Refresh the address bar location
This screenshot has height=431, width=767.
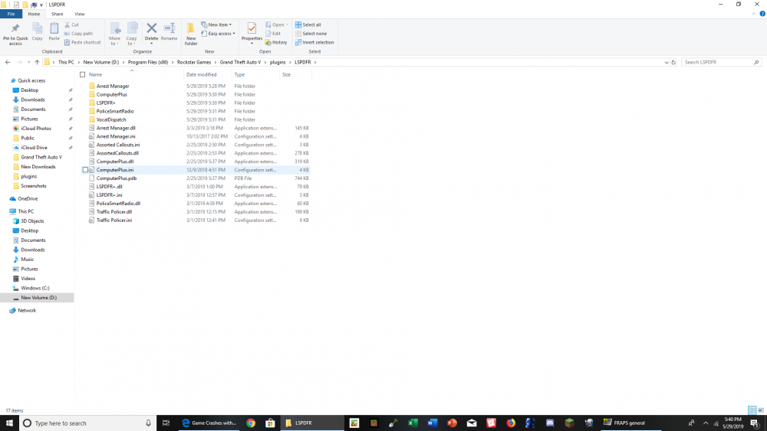pos(673,63)
